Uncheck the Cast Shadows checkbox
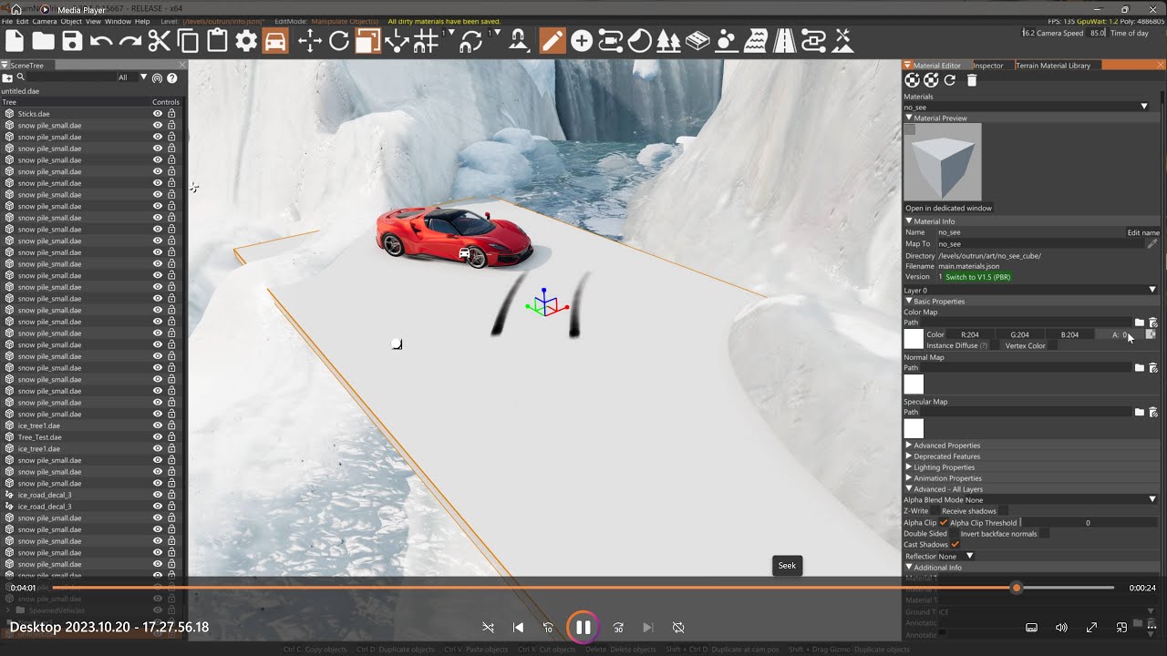Viewport: 1167px width, 656px height. tap(955, 545)
